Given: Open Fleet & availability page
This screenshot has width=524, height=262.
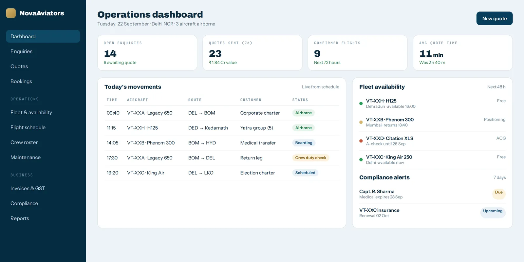Looking at the screenshot, I should click(43, 112).
